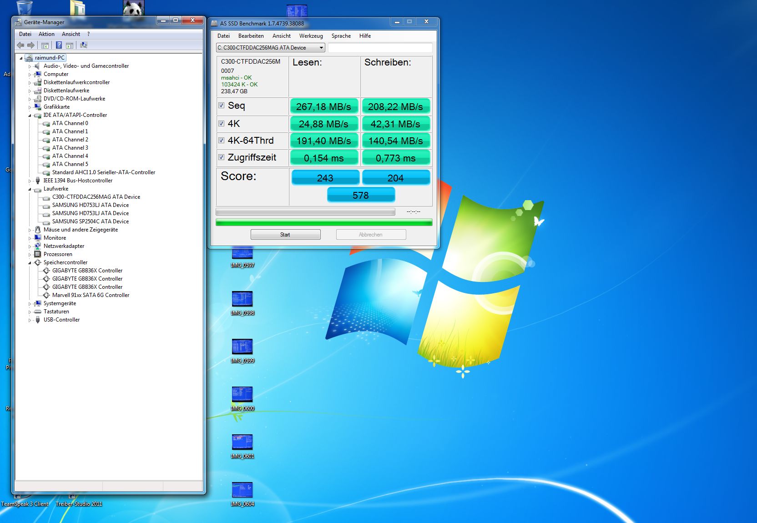Toggle the 4K-64Thrd test checkbox
This screenshot has width=757, height=523.
(222, 141)
